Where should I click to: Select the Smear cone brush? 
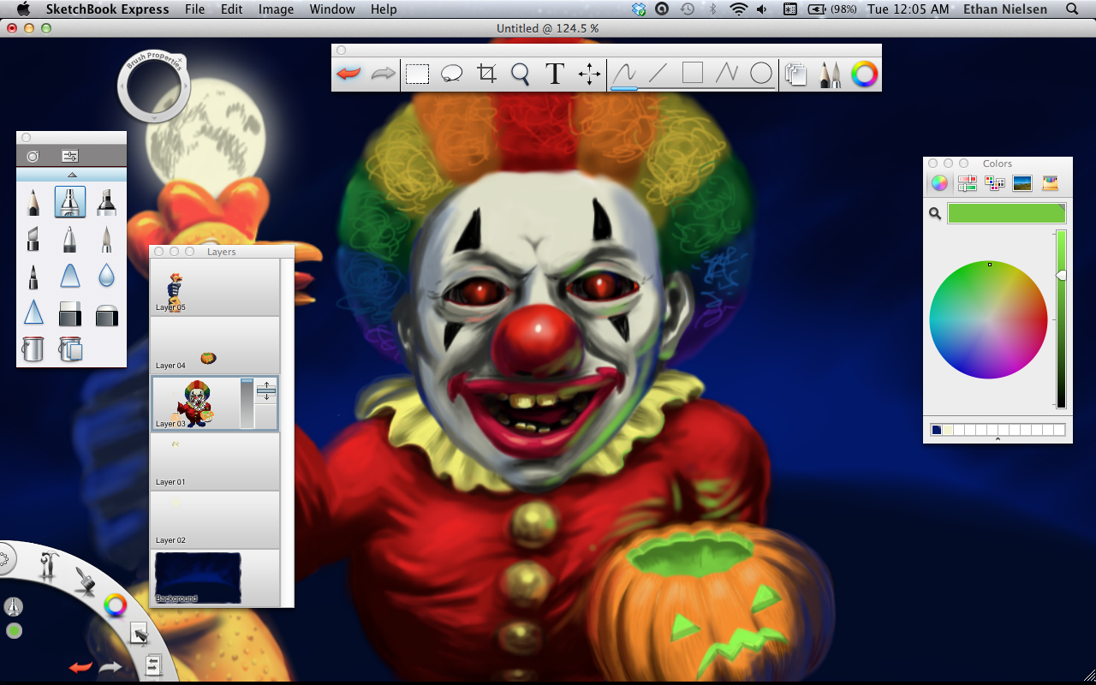(x=69, y=276)
